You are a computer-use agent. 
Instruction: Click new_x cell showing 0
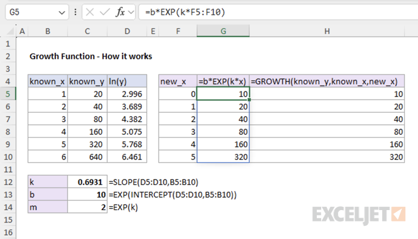click(x=178, y=94)
